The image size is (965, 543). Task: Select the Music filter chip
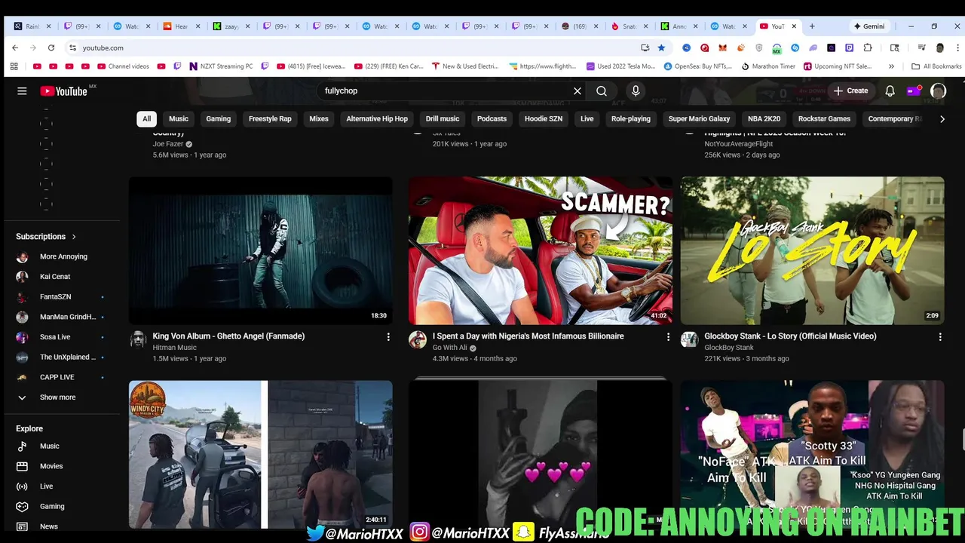[x=179, y=118]
